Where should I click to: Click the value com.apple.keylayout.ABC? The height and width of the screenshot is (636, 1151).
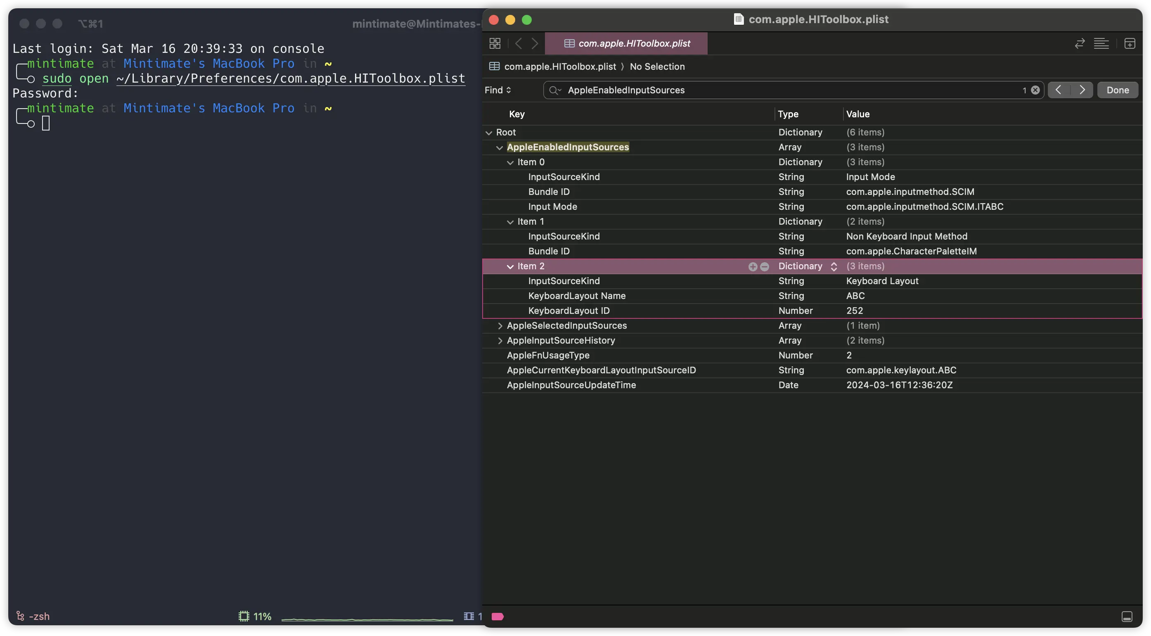click(x=901, y=370)
